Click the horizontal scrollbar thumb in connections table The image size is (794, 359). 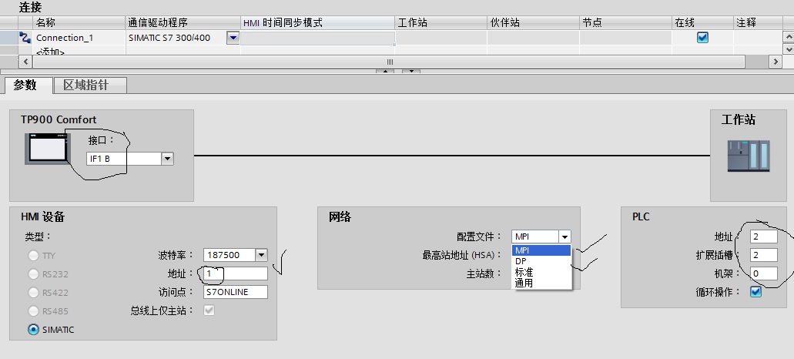point(389,62)
